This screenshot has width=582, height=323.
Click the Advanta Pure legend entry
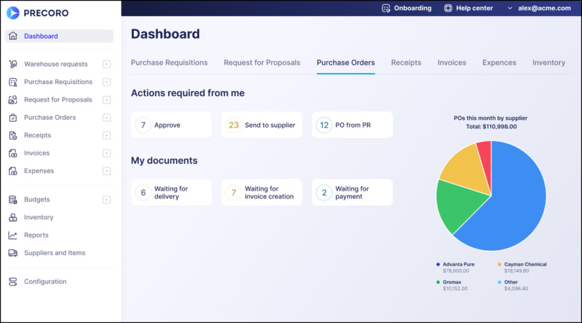(455, 268)
